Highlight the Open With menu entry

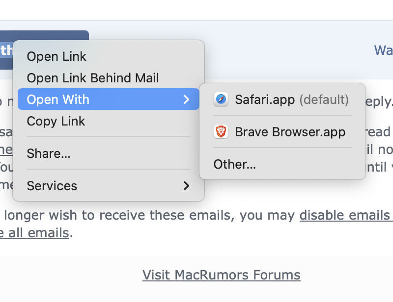pos(109,100)
